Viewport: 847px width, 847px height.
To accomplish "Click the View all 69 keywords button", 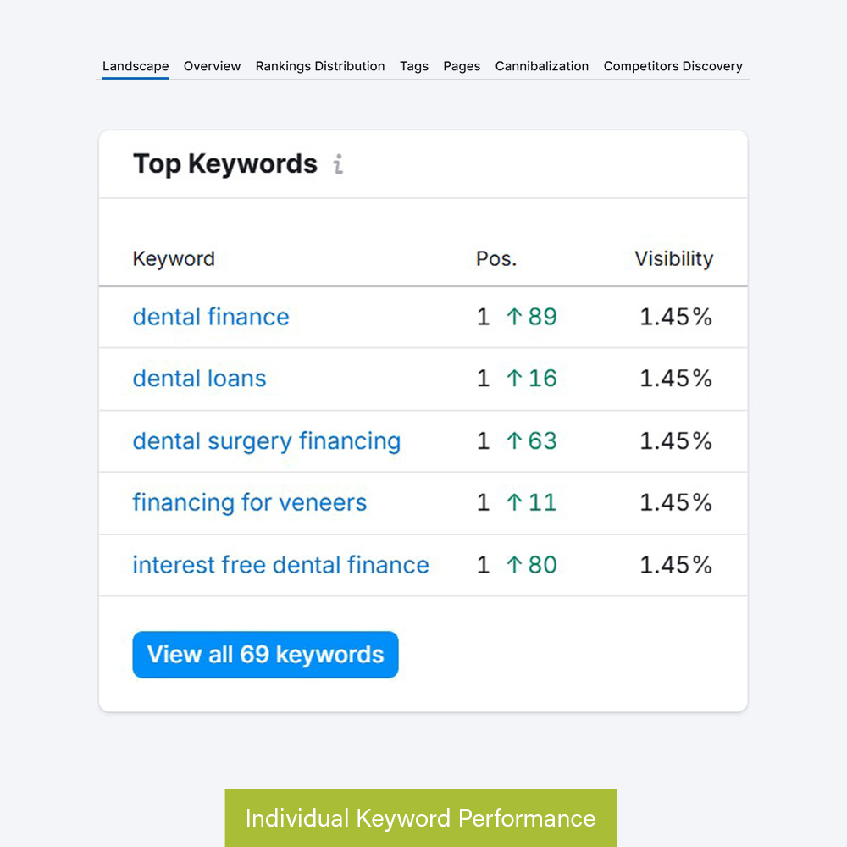I will click(x=265, y=655).
